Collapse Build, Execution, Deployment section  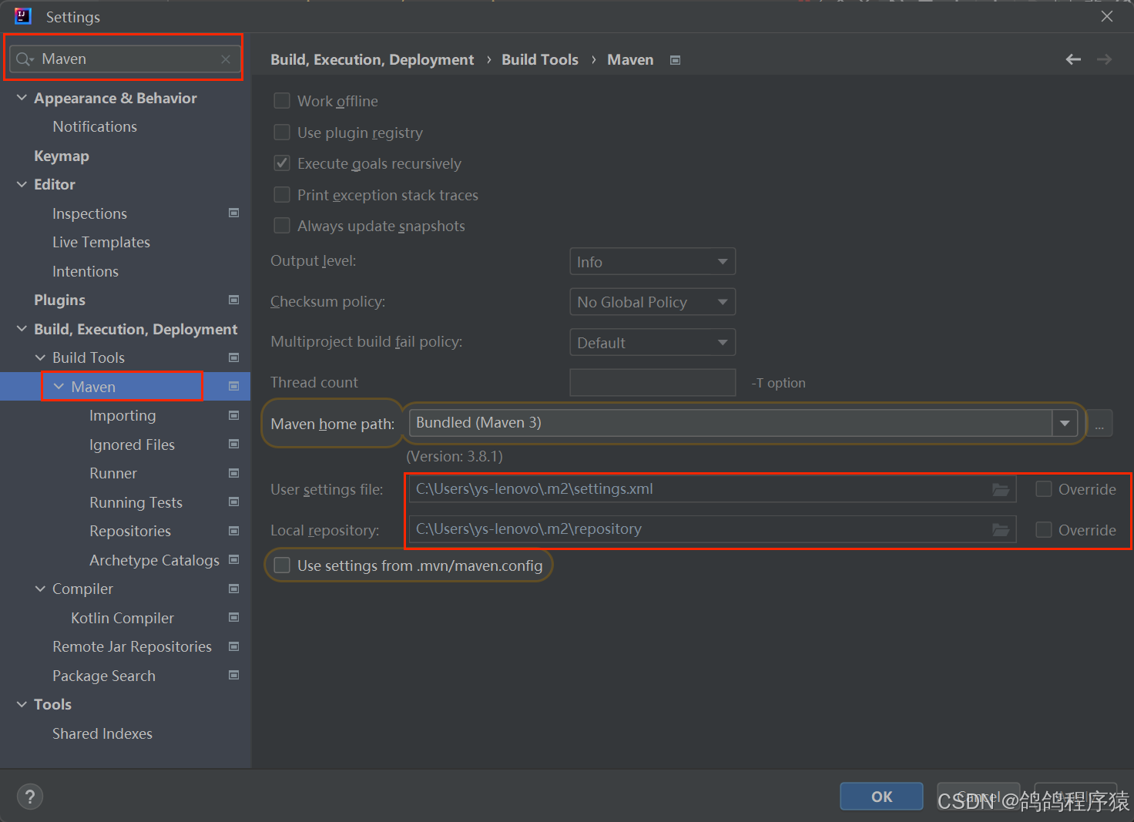(22, 329)
